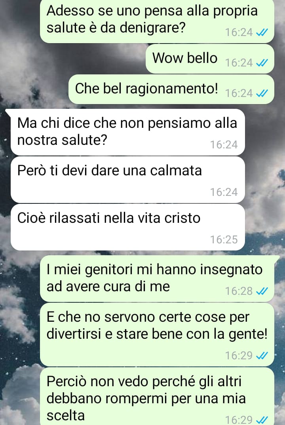The height and width of the screenshot is (425, 285).
Task: Tap the read-receipt checkmarks on 'Wow bello'
Action: (262, 63)
